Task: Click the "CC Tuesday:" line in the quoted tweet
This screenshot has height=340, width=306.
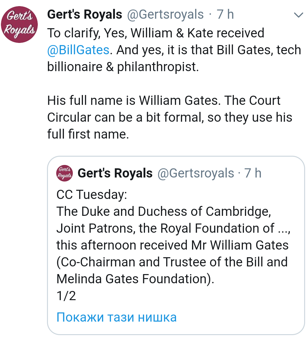Action: click(92, 195)
